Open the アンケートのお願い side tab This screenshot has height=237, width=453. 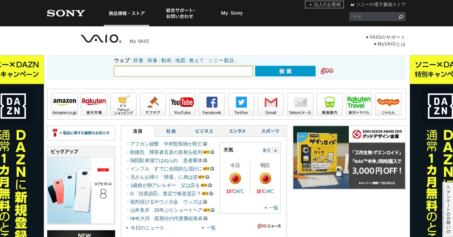(448, 209)
